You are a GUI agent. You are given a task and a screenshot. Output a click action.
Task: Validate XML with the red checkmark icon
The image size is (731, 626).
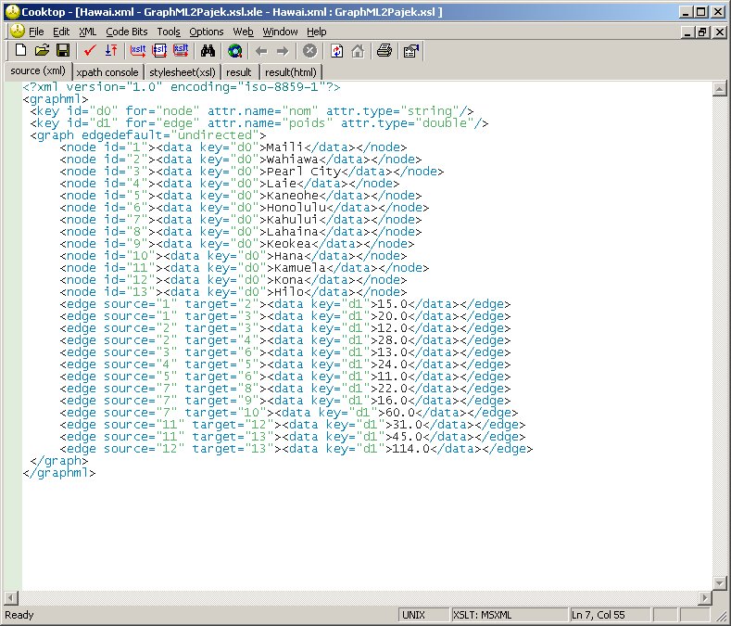click(x=90, y=51)
